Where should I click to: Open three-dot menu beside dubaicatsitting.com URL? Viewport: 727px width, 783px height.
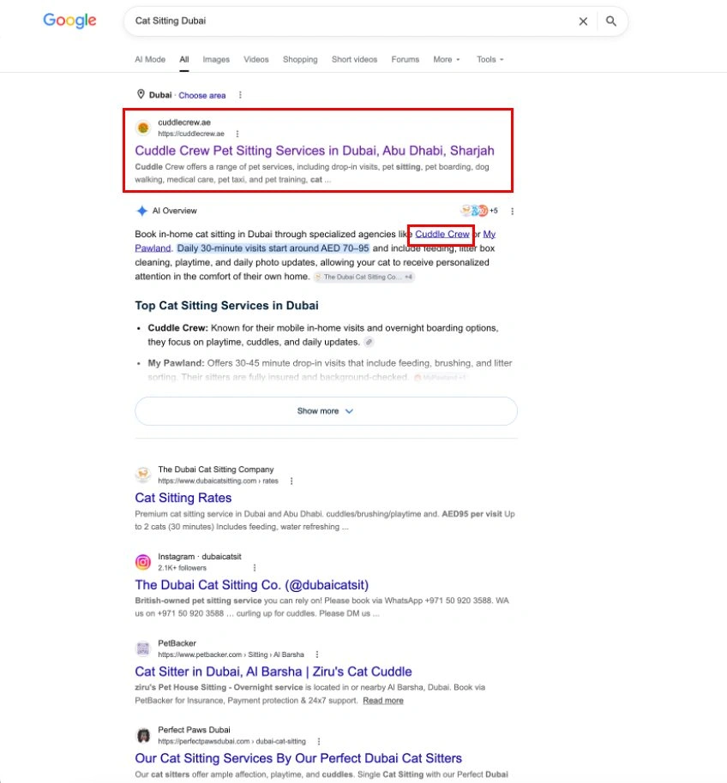291,481
